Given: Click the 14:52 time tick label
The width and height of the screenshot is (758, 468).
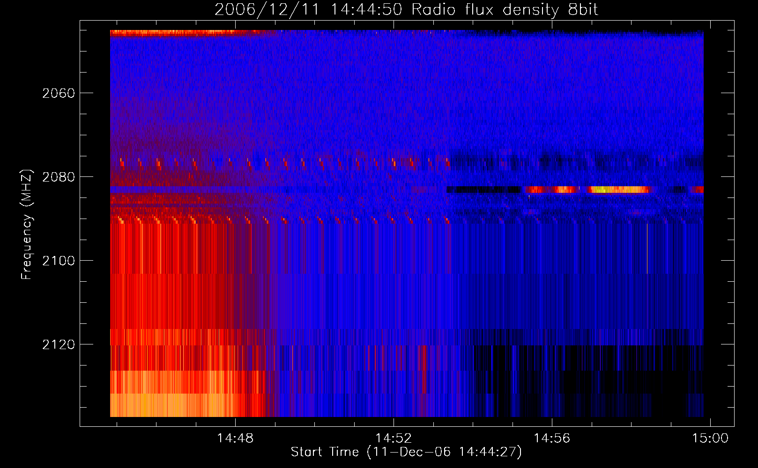Looking at the screenshot, I should [x=394, y=439].
